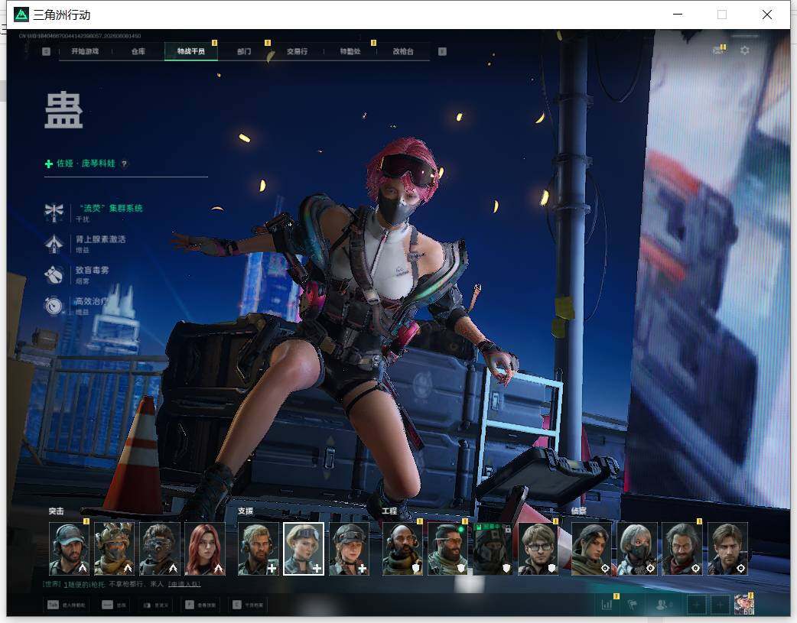
Task: Open the flag icon in bottom bar
Action: coord(633,605)
